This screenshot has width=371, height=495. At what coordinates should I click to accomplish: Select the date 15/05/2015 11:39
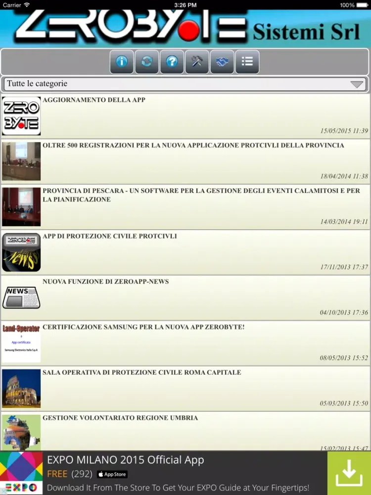tap(344, 131)
